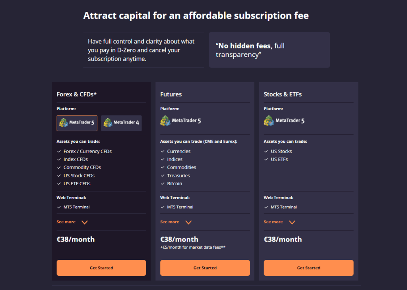This screenshot has width=407, height=290.
Task: Check the US ETFs item in Stocks & ETFs
Action: pyautogui.click(x=266, y=159)
